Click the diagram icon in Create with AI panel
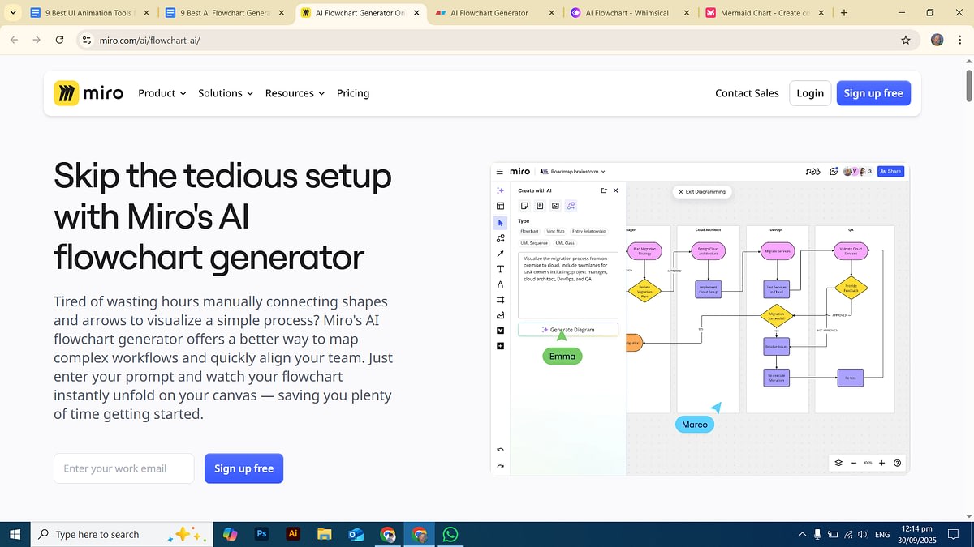 571,207
